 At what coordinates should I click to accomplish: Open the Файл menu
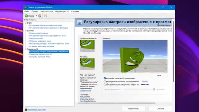pyautogui.click(x=27, y=12)
